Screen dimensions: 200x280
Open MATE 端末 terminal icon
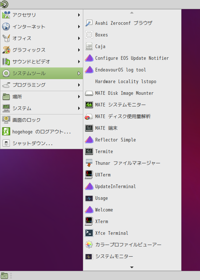89,128
